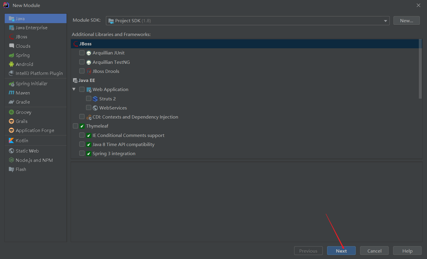Click the CDI Contexts and Dependency Injection icon
The height and width of the screenshot is (259, 427).
pos(89,117)
